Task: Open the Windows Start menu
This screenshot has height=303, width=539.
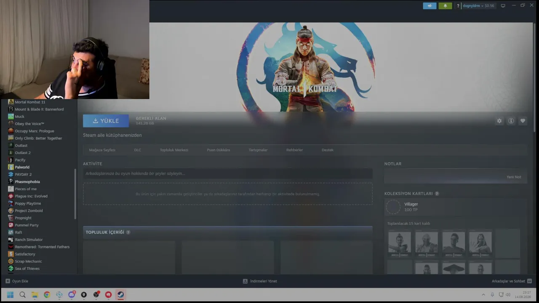Action: pos(10,295)
